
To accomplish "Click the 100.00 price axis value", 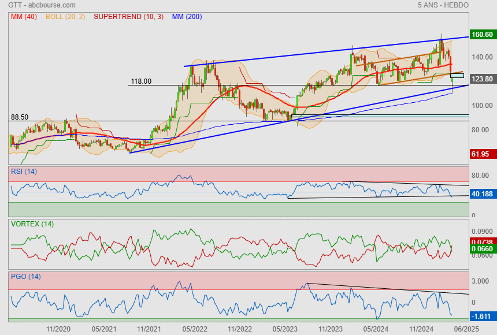I will (x=482, y=106).
